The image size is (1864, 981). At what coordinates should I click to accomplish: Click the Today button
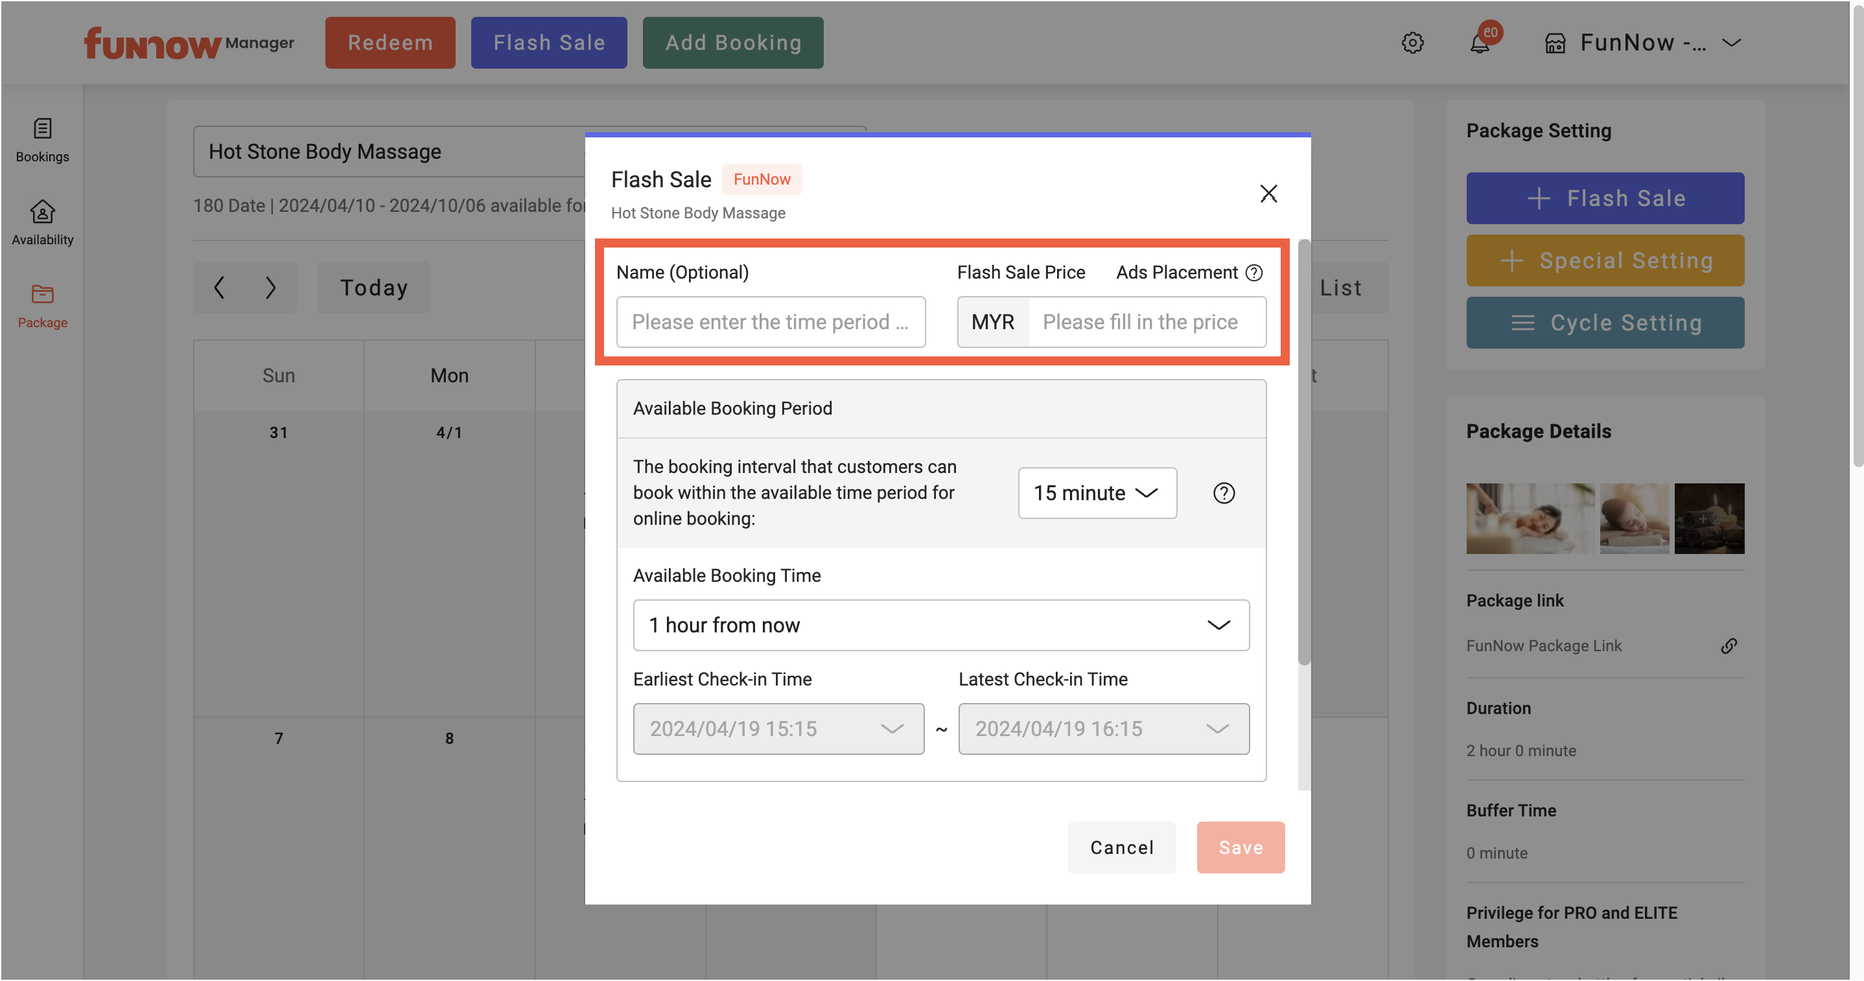click(373, 287)
